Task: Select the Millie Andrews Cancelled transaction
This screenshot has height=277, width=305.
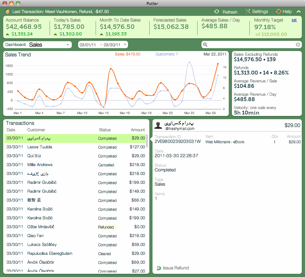Action: pos(75,165)
